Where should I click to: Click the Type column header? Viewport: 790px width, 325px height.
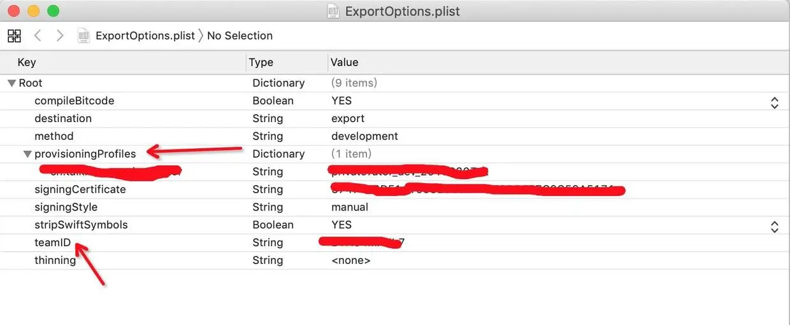261,62
